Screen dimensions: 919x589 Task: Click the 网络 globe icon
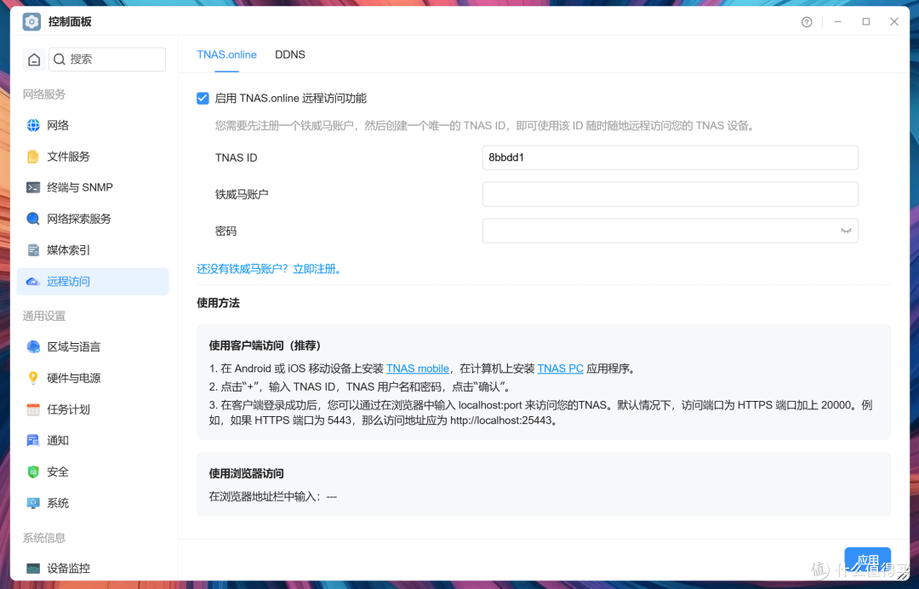33,125
